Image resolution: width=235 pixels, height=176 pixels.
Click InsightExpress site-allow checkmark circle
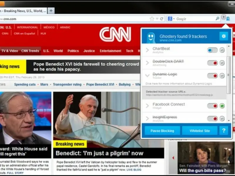tap(222, 119)
